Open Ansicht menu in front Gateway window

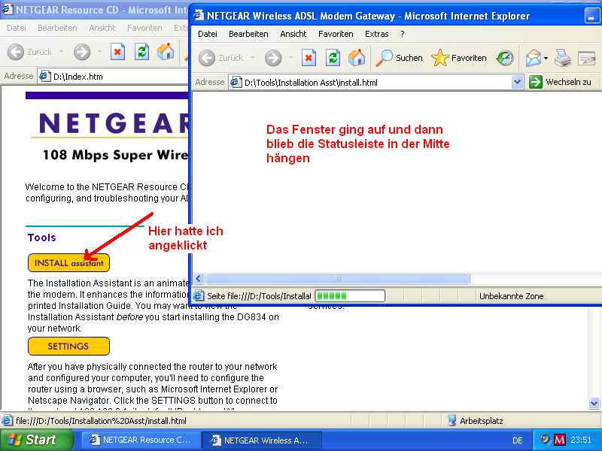tap(293, 34)
